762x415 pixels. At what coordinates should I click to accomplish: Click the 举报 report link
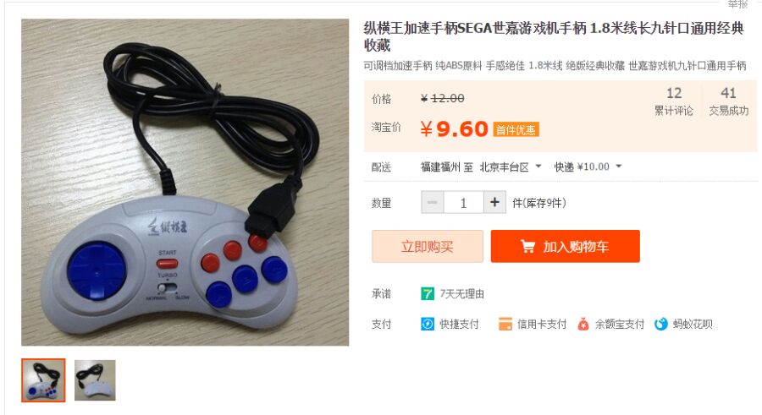coord(737,4)
